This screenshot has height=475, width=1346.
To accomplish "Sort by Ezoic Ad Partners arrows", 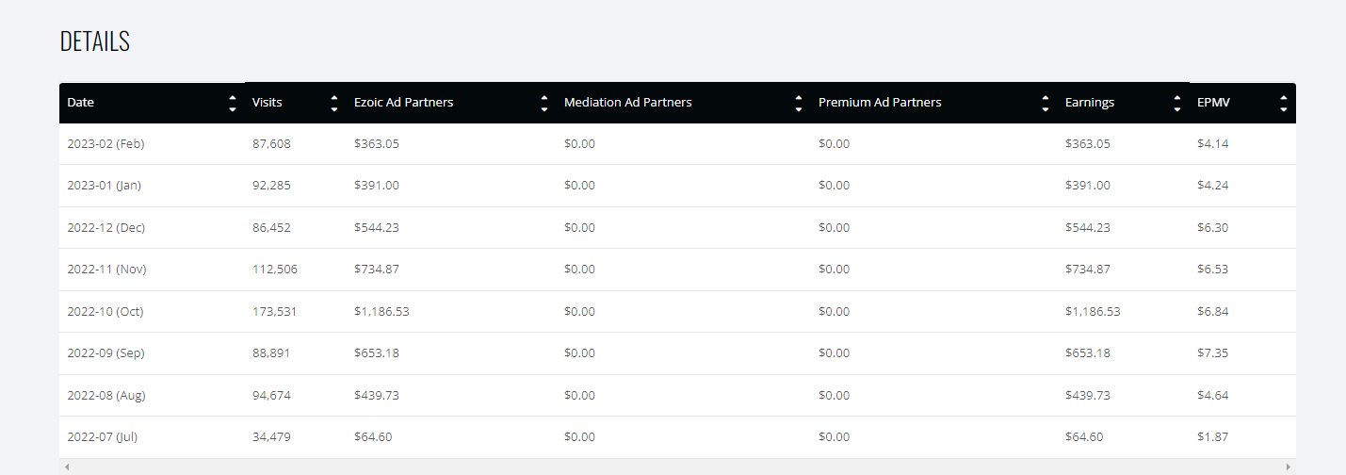I will (543, 103).
